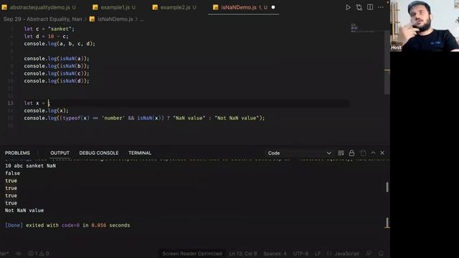Maximize panel with the chevron up

(373, 153)
